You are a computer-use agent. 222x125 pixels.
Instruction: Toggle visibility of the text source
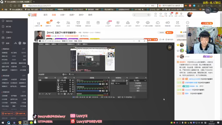point(70,85)
